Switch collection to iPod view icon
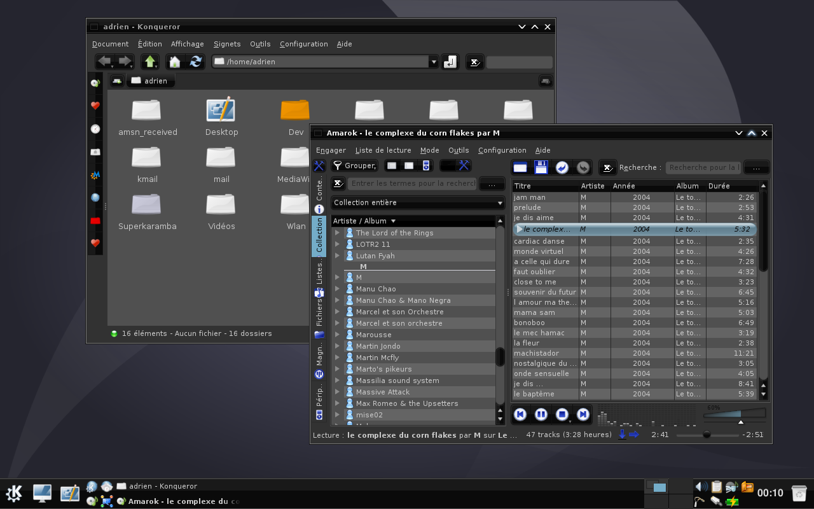 tap(426, 165)
